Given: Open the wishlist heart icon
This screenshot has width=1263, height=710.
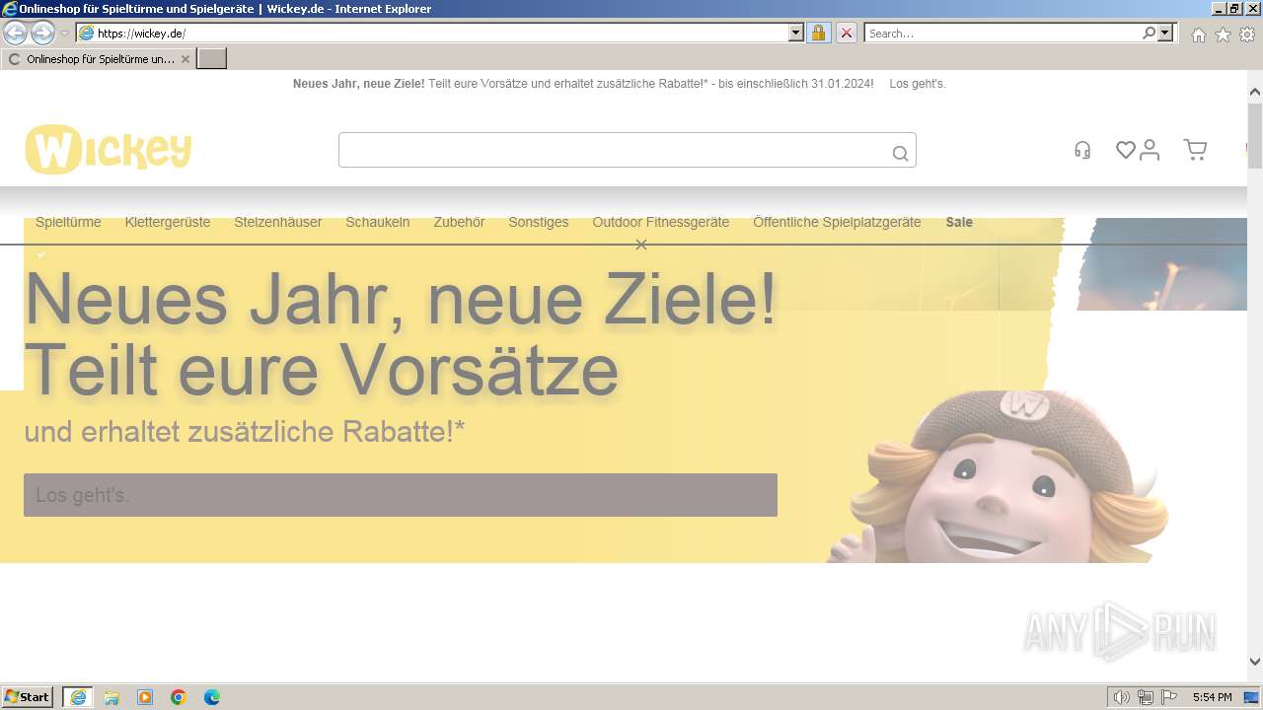Looking at the screenshot, I should [1126, 150].
